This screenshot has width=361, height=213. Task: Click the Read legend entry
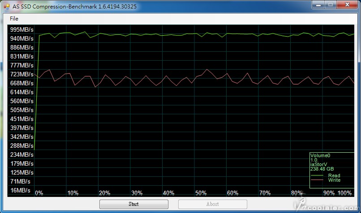(x=334, y=175)
